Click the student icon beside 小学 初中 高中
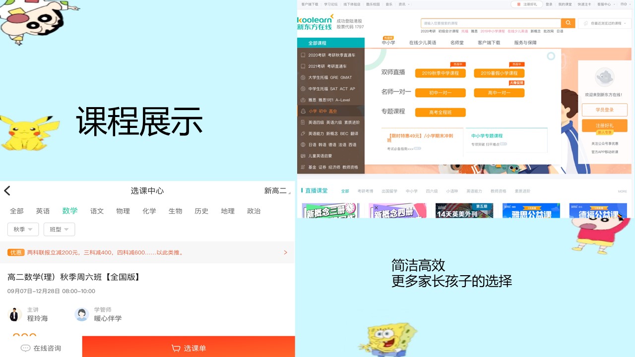 tap(303, 111)
